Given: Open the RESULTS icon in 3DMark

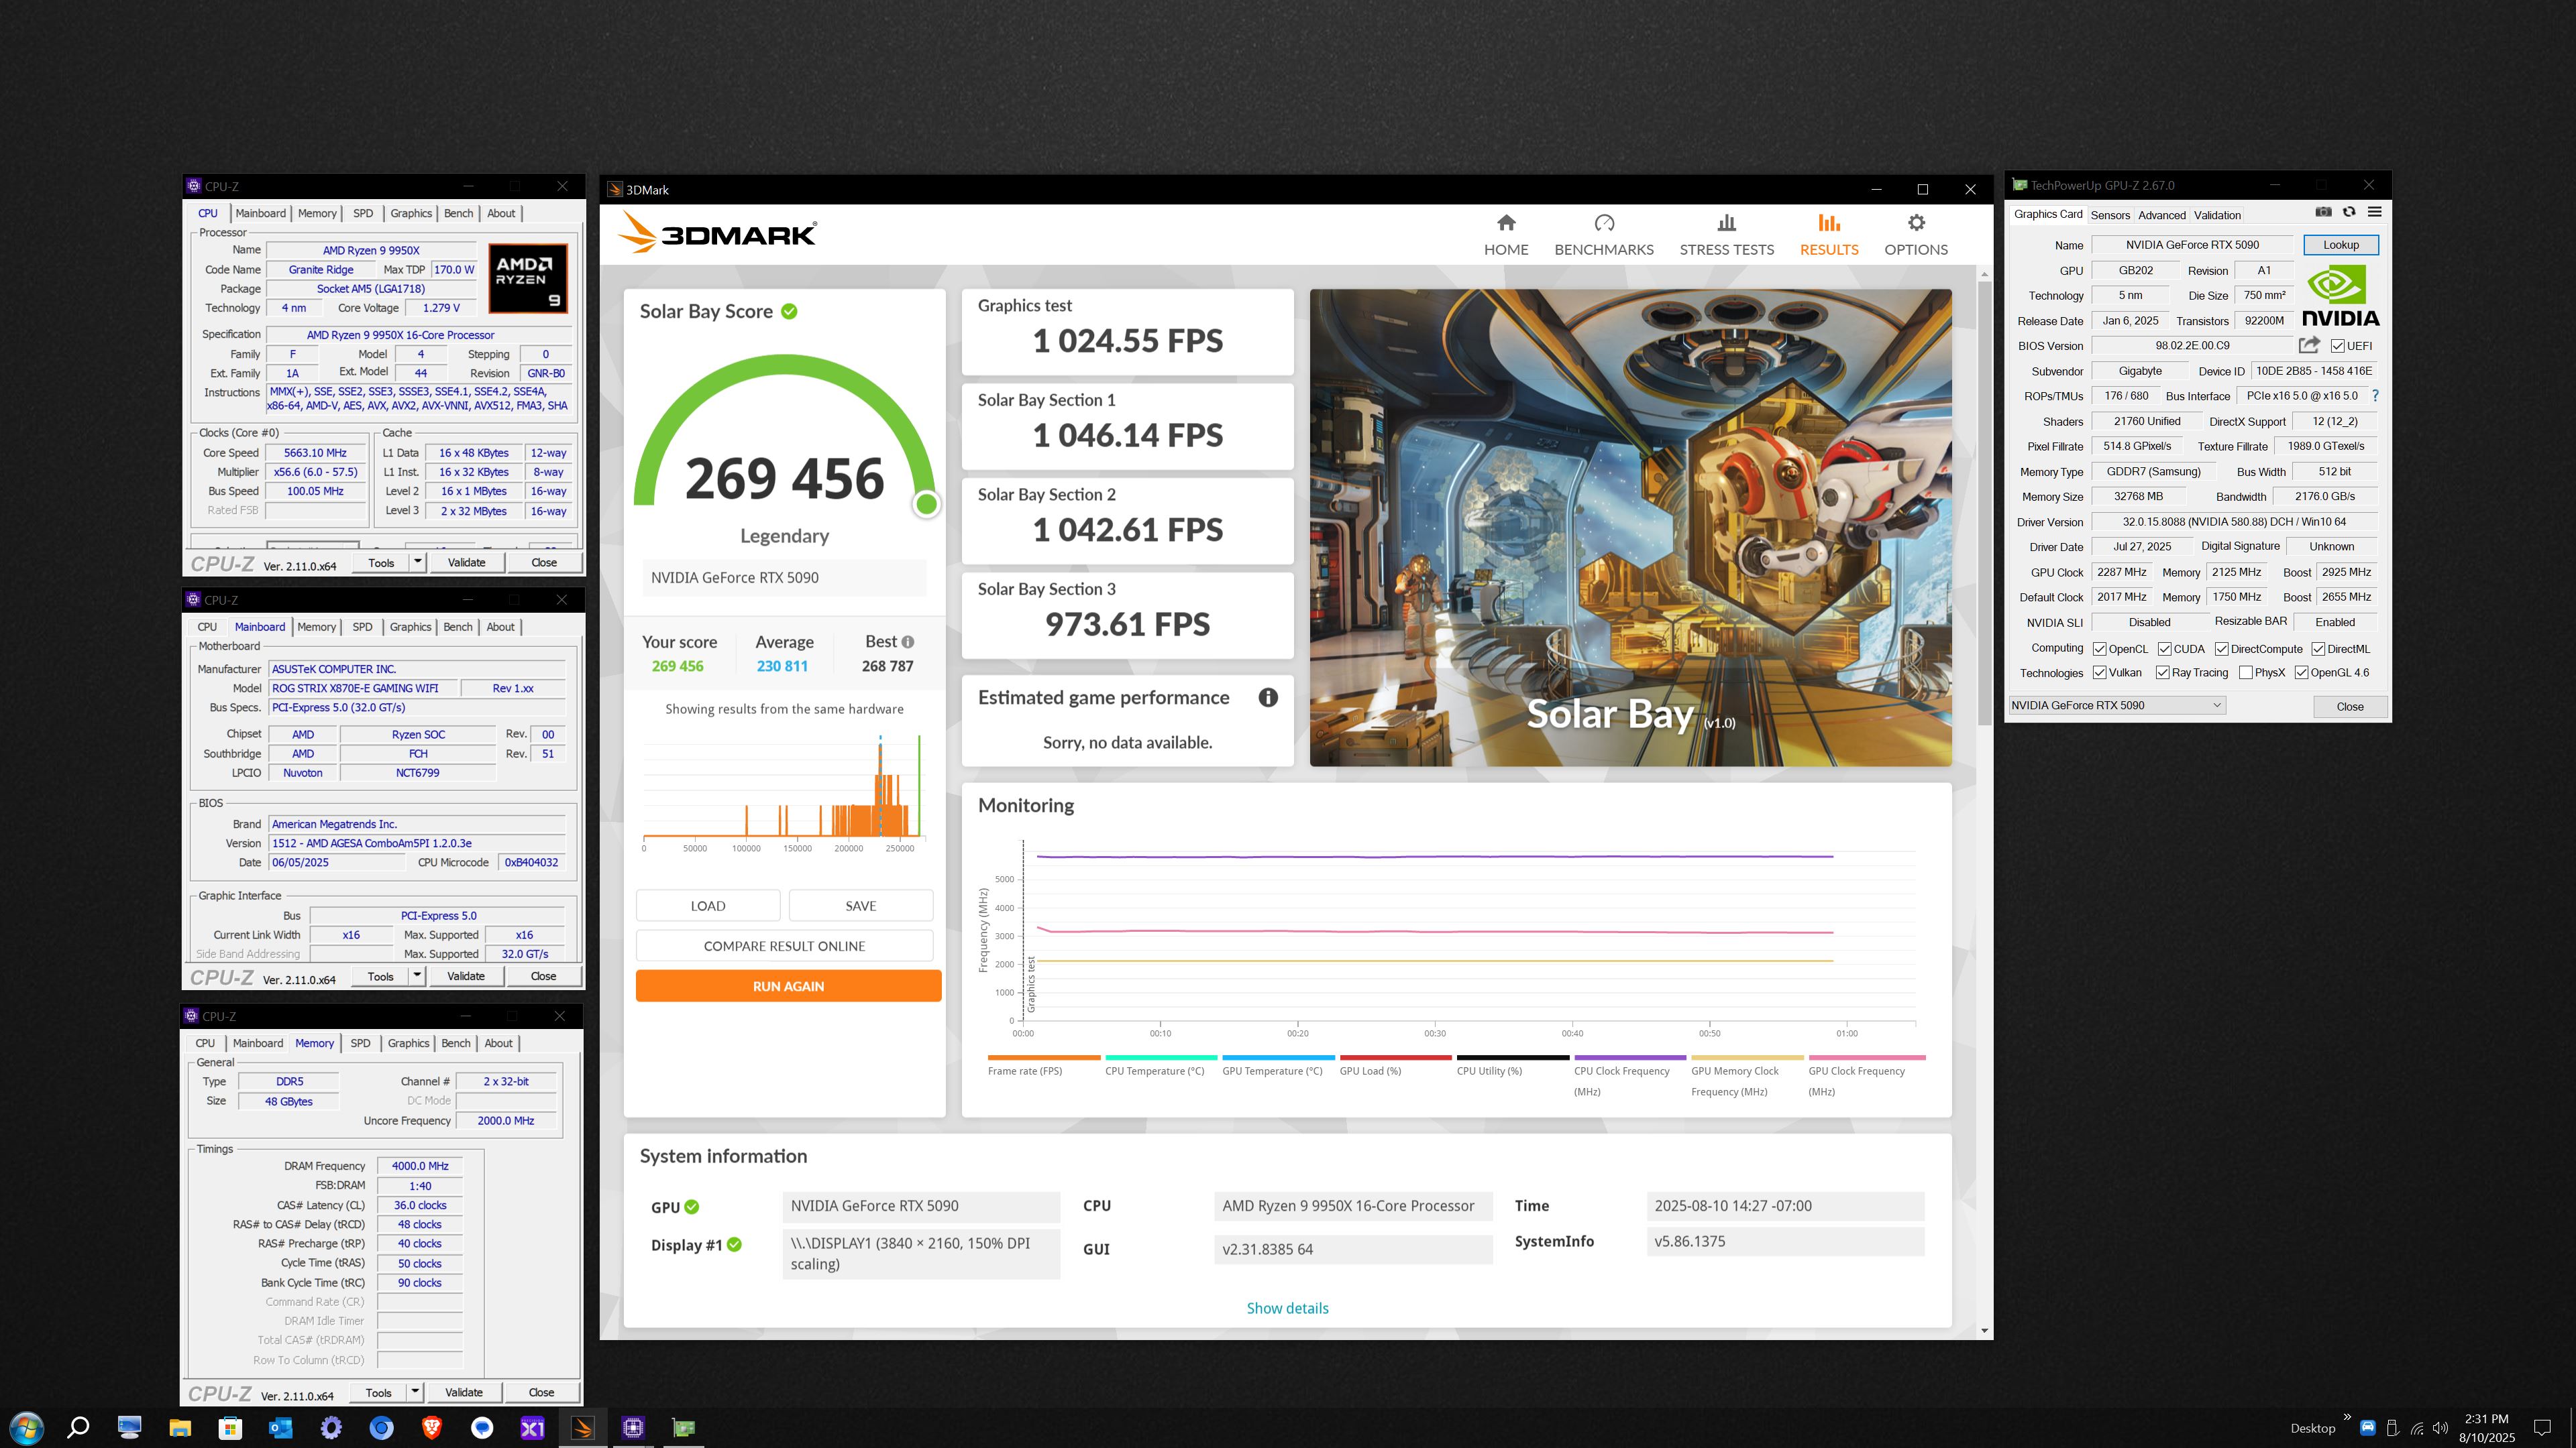Looking at the screenshot, I should [x=1829, y=223].
